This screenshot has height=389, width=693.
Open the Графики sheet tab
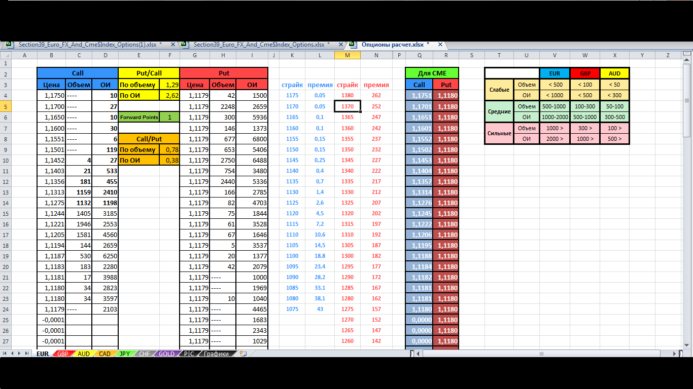(216, 354)
